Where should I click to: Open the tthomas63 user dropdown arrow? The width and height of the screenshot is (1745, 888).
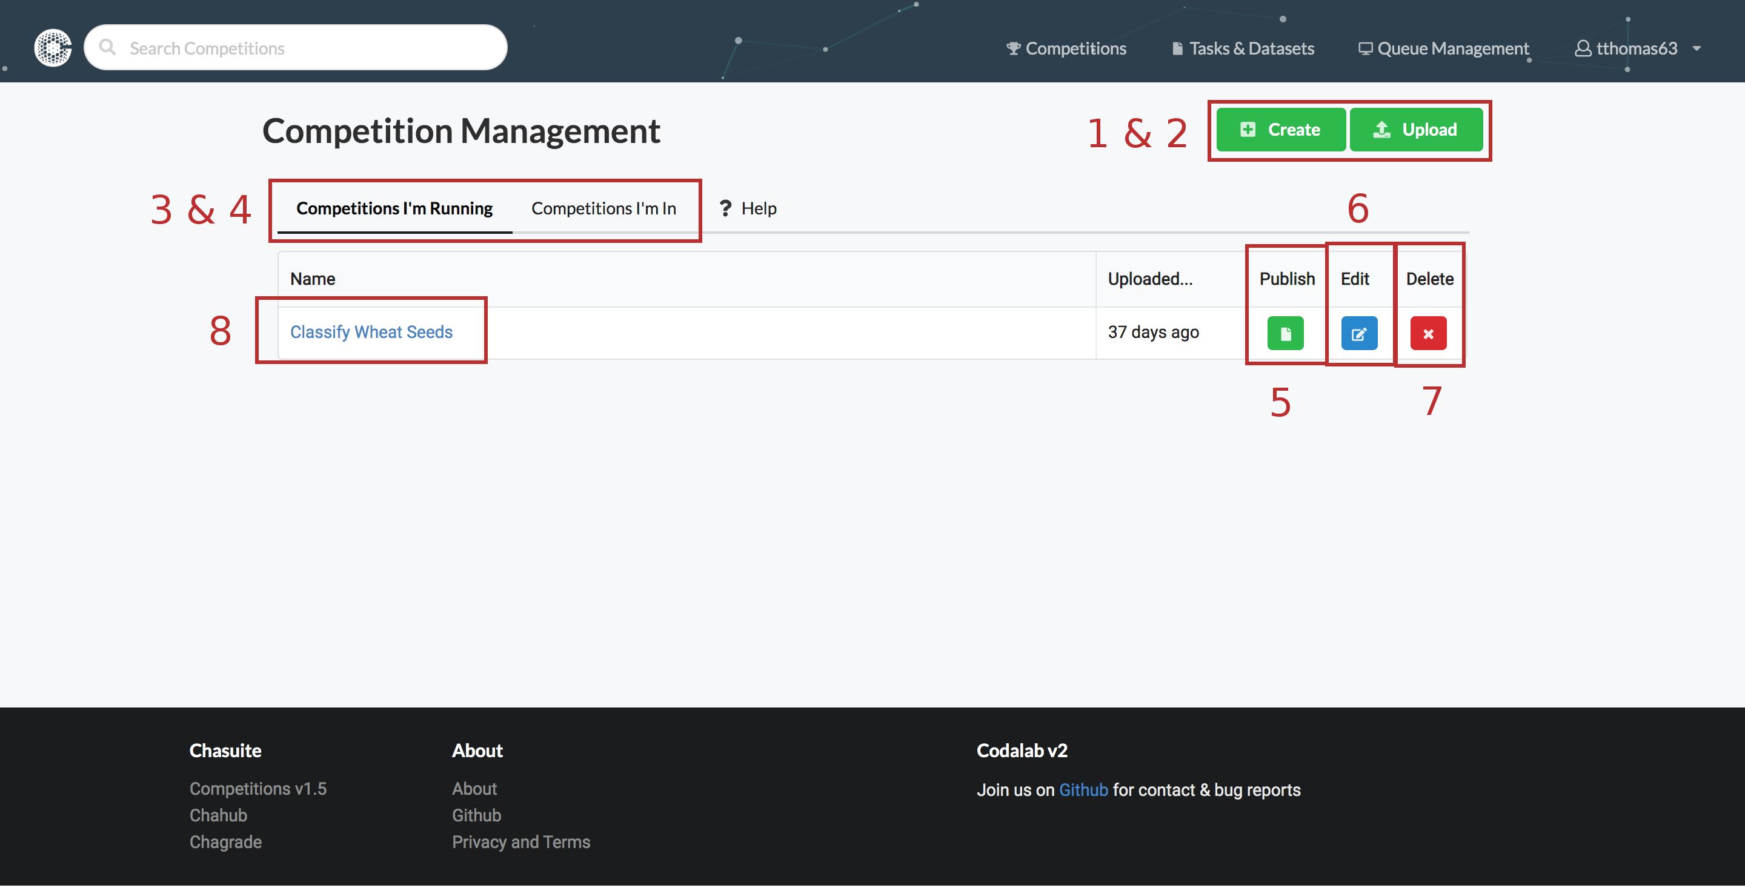point(1697,49)
